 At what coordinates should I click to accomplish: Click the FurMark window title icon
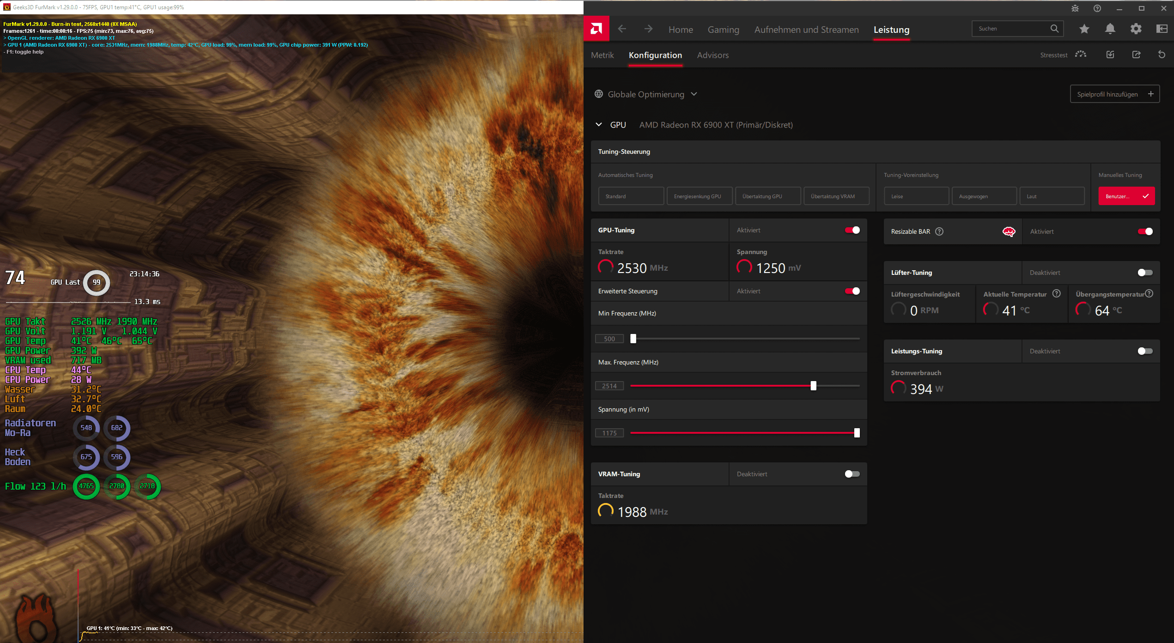coord(7,7)
